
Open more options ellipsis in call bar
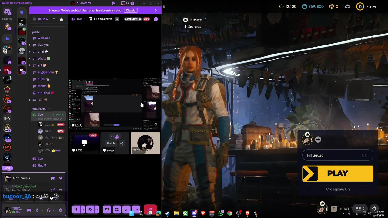(136, 209)
